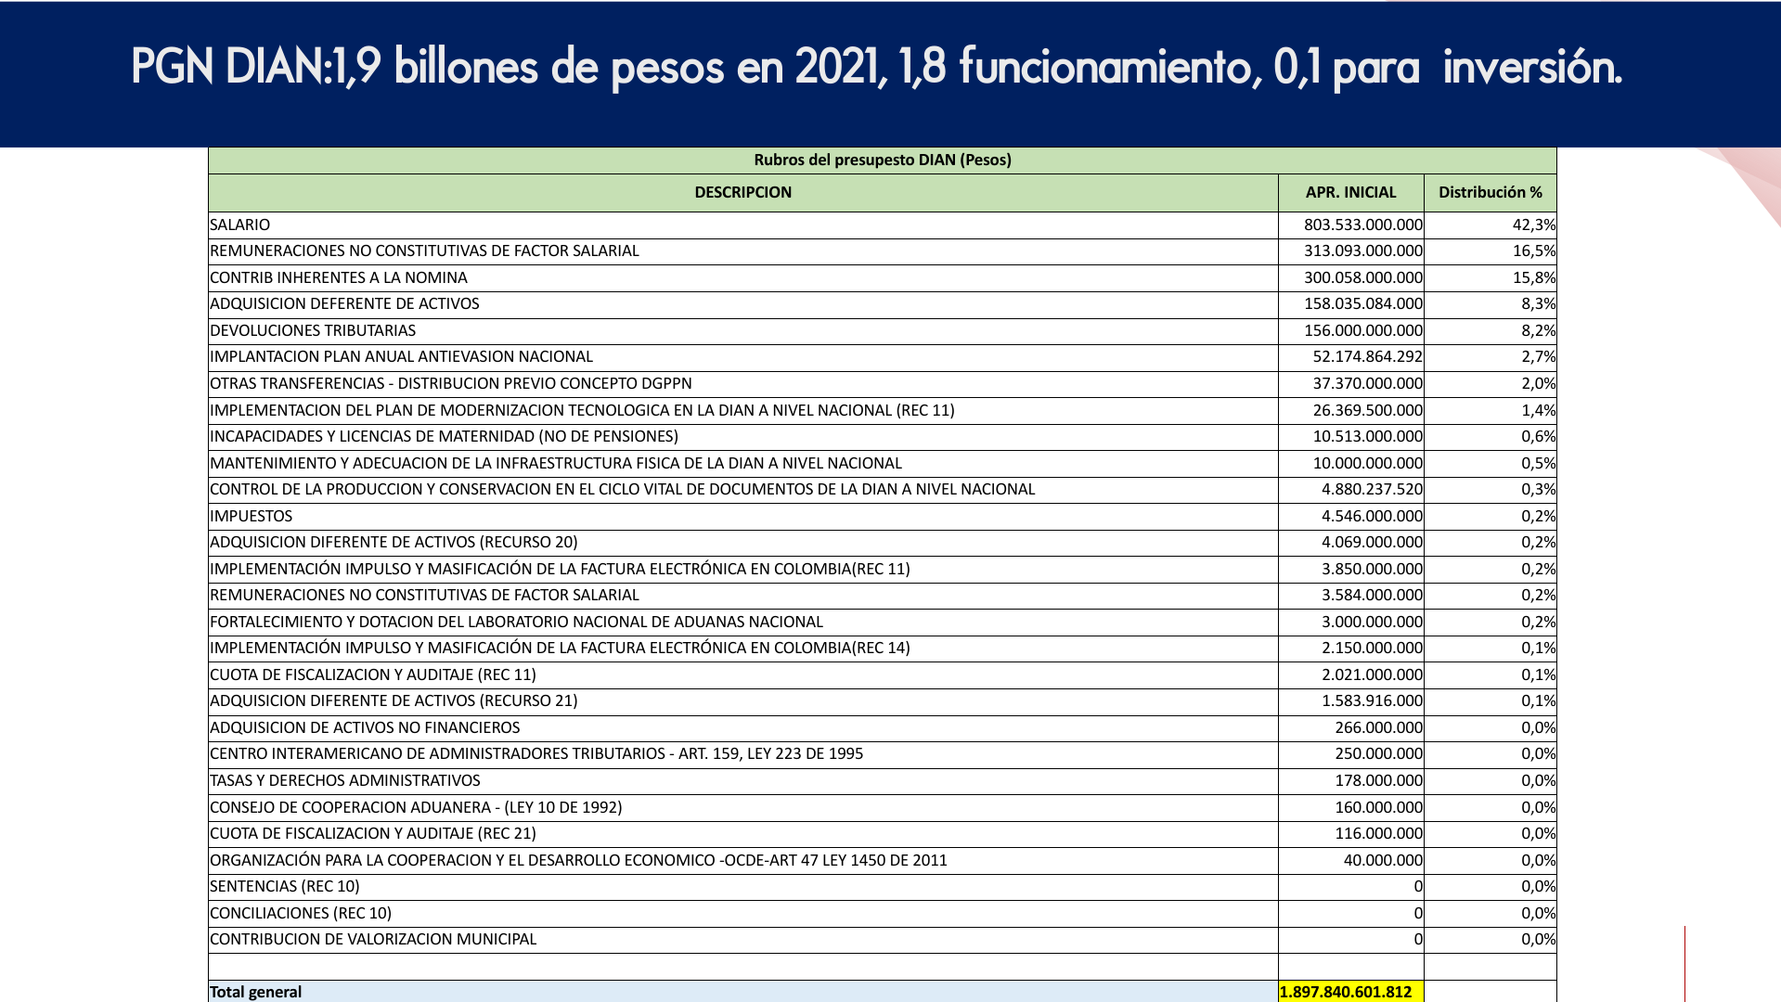Click the value 40.000.000
The height and width of the screenshot is (1002, 1781).
1383,860
